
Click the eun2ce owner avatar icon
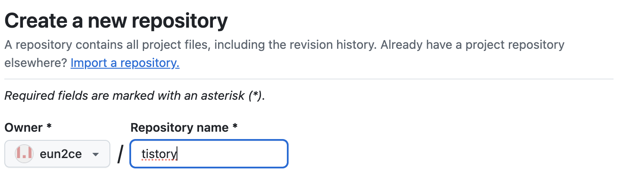click(x=24, y=154)
